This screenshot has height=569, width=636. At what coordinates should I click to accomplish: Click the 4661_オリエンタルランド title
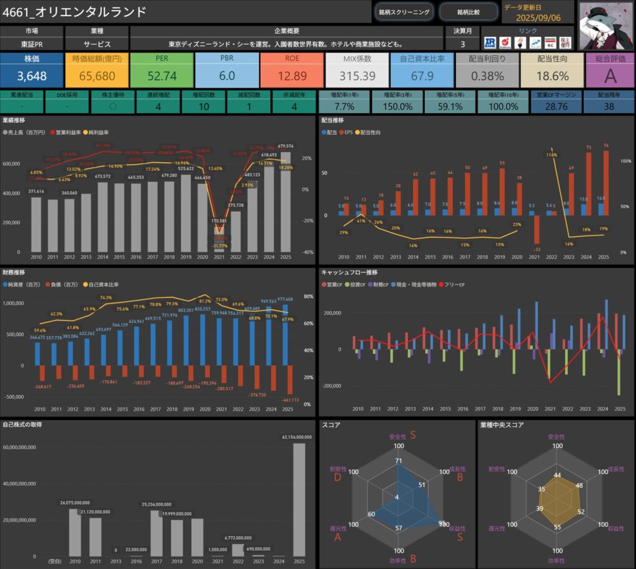click(75, 12)
